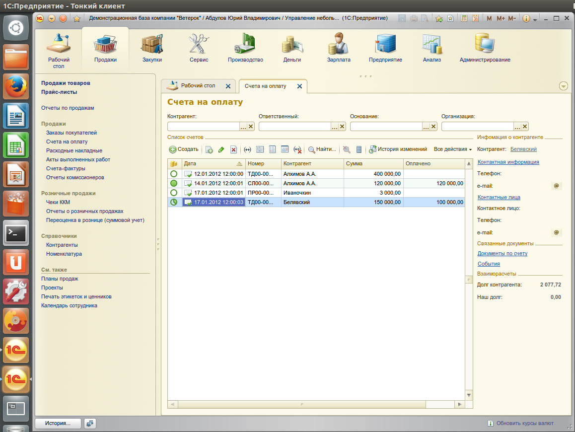Screen dimensions: 575x432
Task: Click the calculator icon in title bar
Action: [464, 18]
